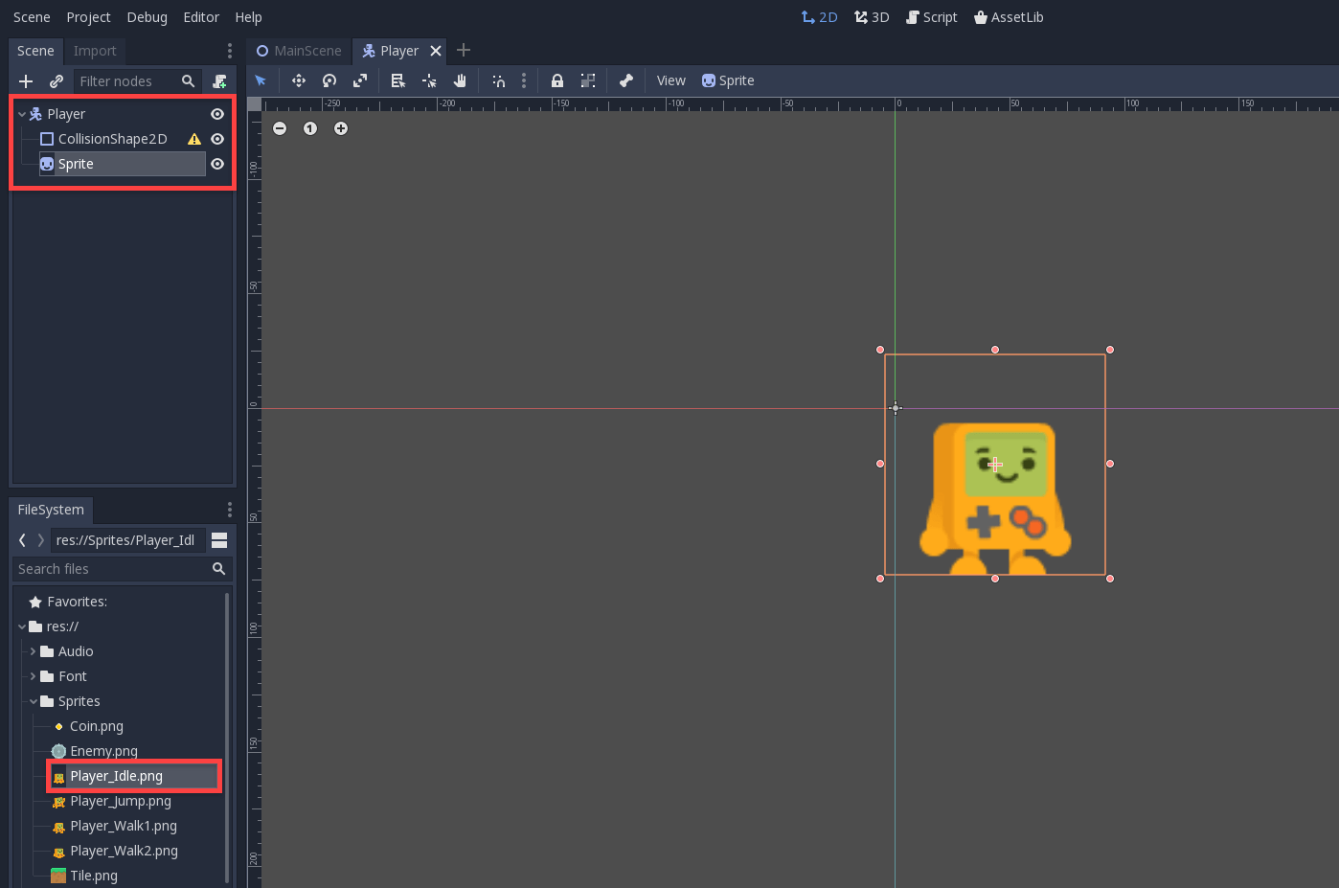1339x888 pixels.
Task: Add a new scene tab
Action: (464, 50)
